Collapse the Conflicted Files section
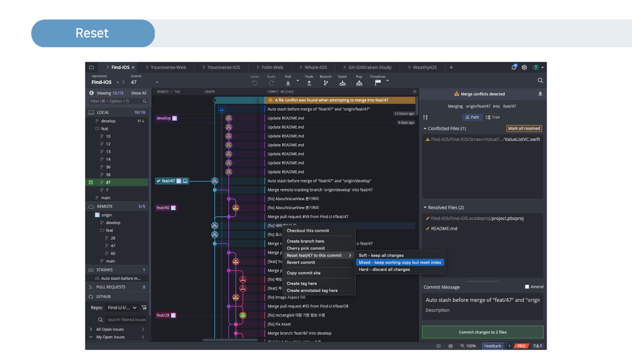 (x=425, y=129)
